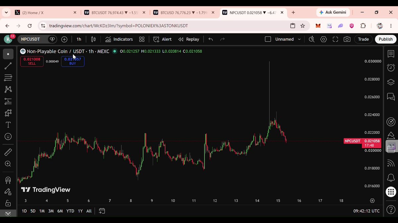Image resolution: width=398 pixels, height=223 pixels.
Task: Open chart settings hexagon icon
Action: (x=323, y=39)
